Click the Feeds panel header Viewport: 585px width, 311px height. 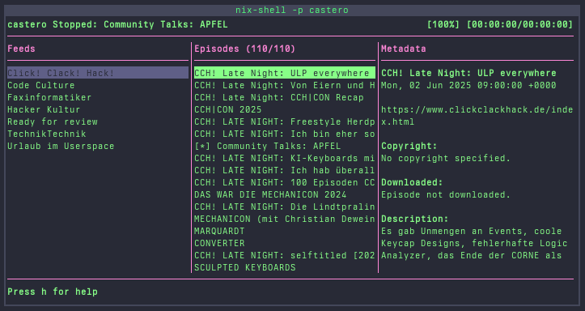(21, 49)
